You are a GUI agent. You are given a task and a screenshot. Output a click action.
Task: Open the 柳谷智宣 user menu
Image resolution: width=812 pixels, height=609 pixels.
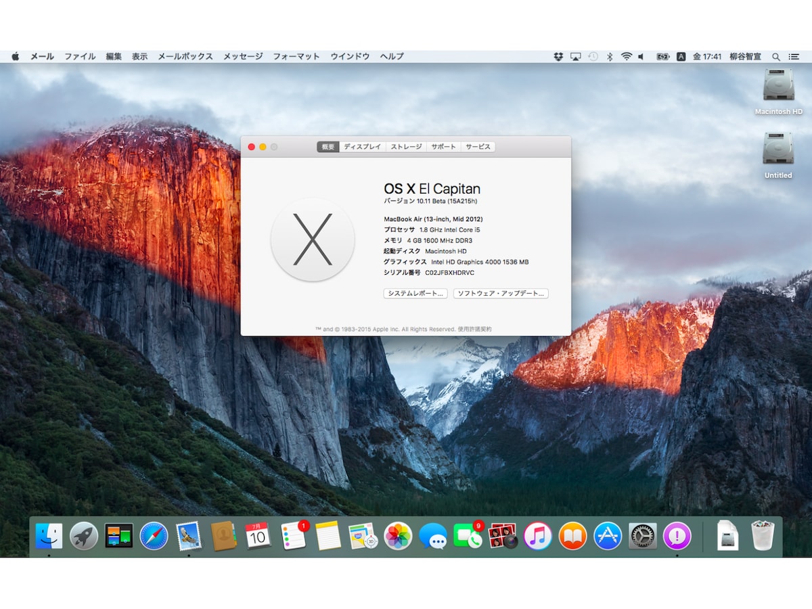[x=744, y=57]
